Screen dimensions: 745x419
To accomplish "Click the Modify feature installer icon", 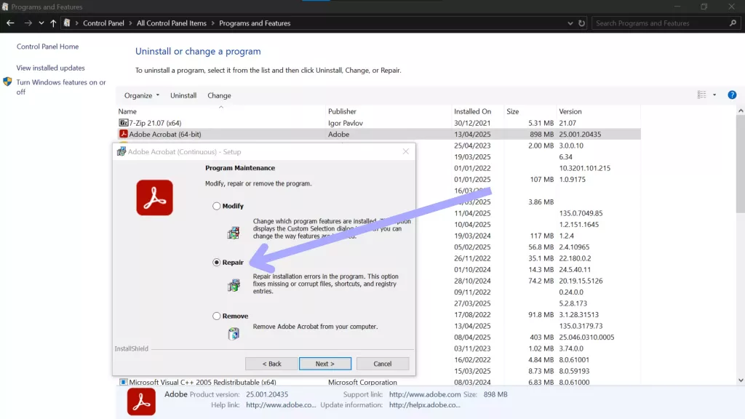I will [234, 233].
